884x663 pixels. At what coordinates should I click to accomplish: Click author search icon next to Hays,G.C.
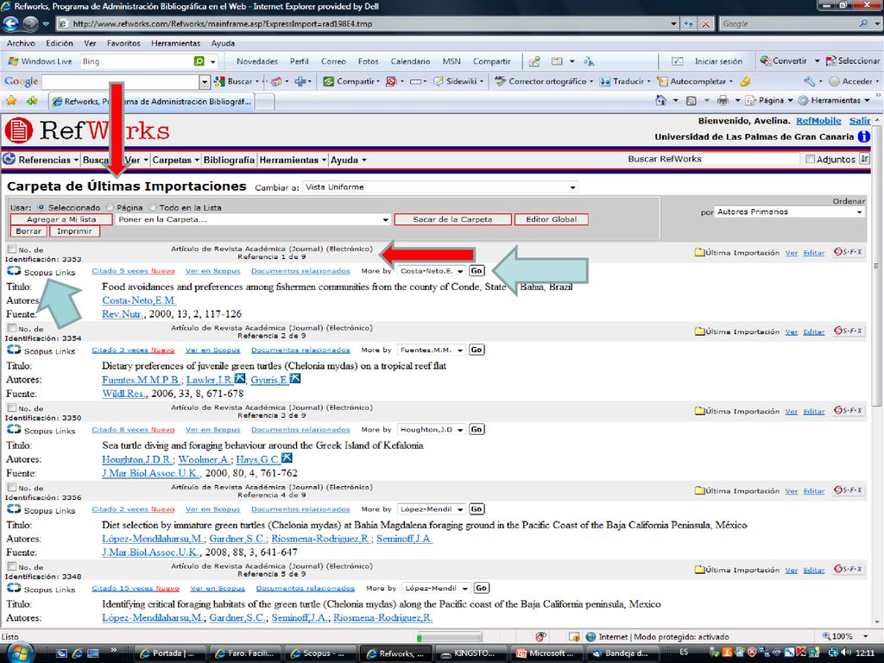pos(287,458)
